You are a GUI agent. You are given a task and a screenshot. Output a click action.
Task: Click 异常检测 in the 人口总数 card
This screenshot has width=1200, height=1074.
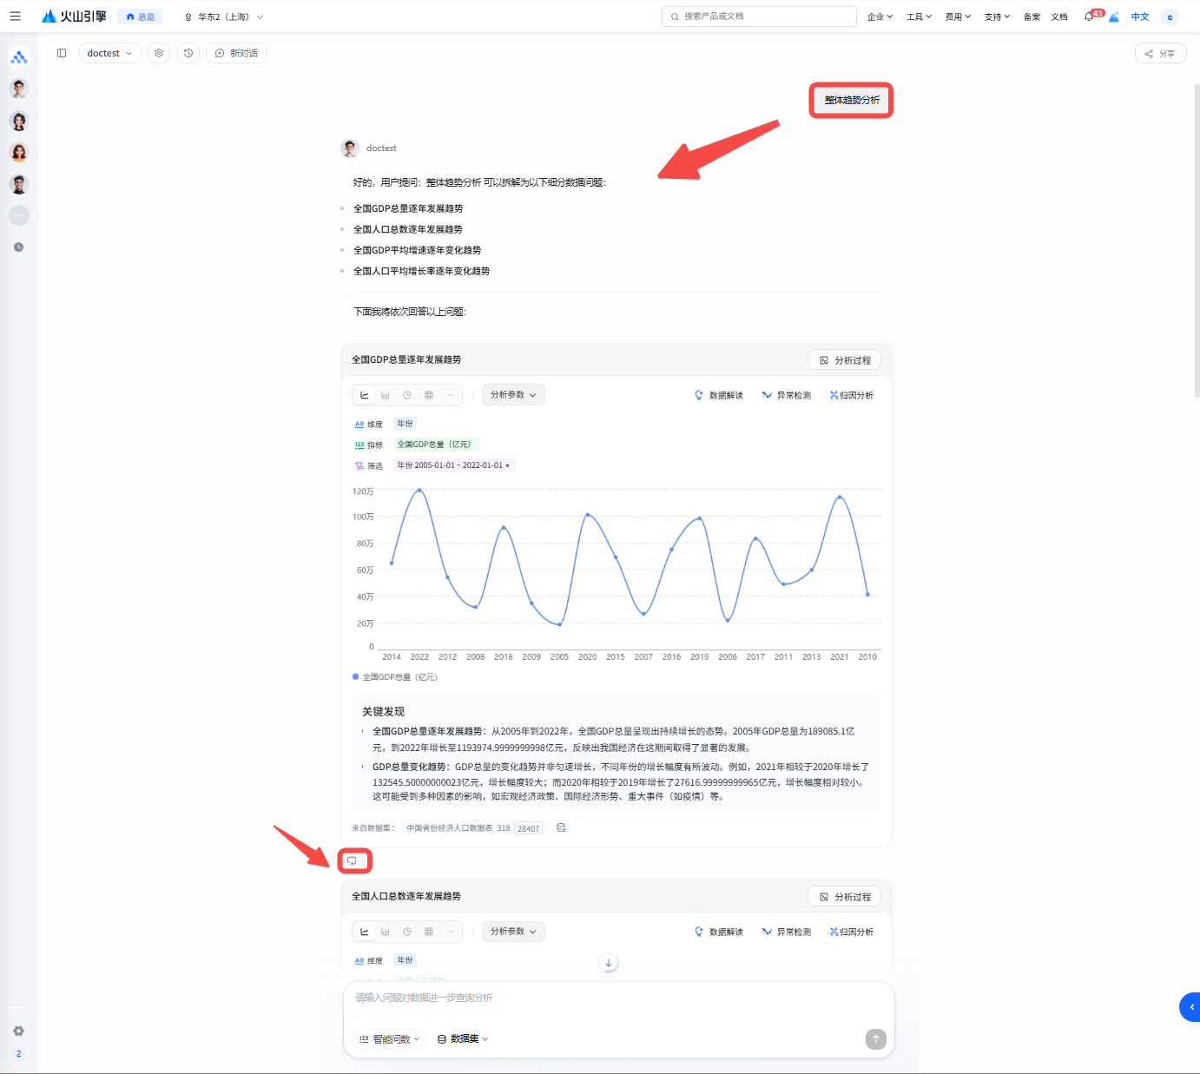tap(786, 932)
